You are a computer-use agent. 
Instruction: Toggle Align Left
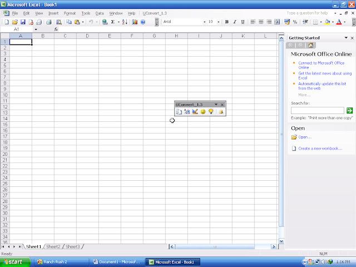[253, 22]
